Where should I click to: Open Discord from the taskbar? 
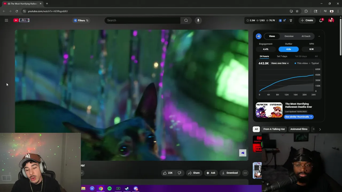point(136,189)
